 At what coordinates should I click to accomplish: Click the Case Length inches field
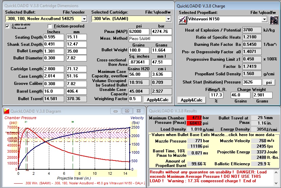click(54, 76)
